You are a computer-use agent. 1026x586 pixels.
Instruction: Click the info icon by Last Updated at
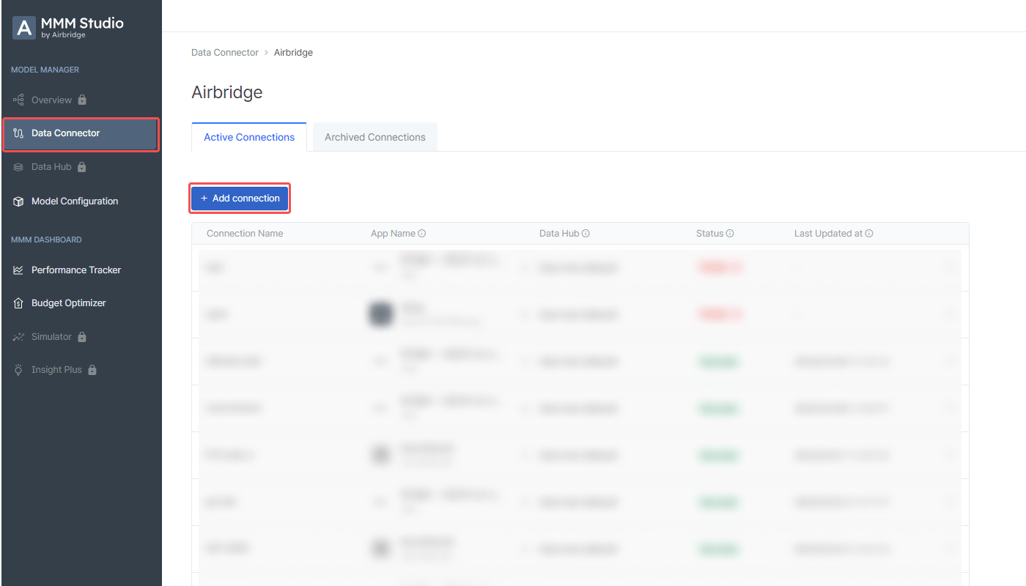tap(869, 234)
